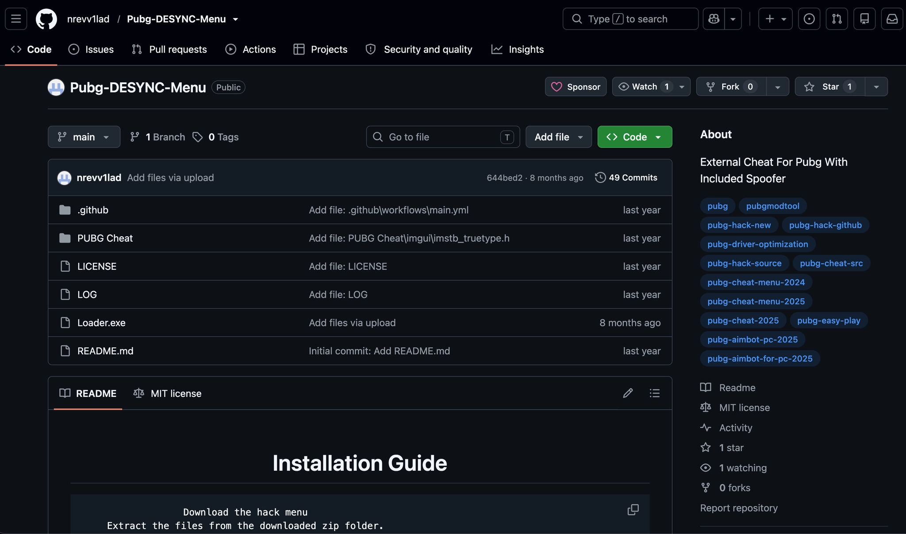Open the green Code dropdown
The width and height of the screenshot is (906, 534).
635,137
